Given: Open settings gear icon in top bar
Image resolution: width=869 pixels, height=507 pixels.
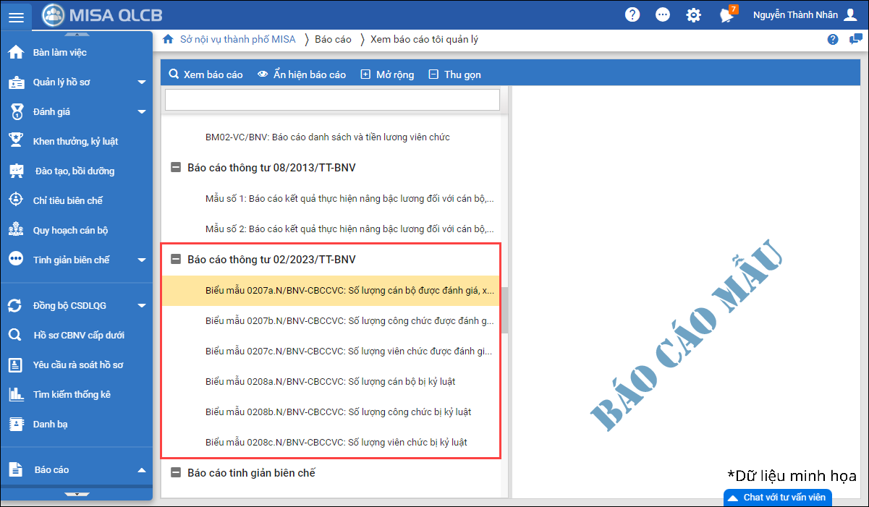Looking at the screenshot, I should coord(693,15).
